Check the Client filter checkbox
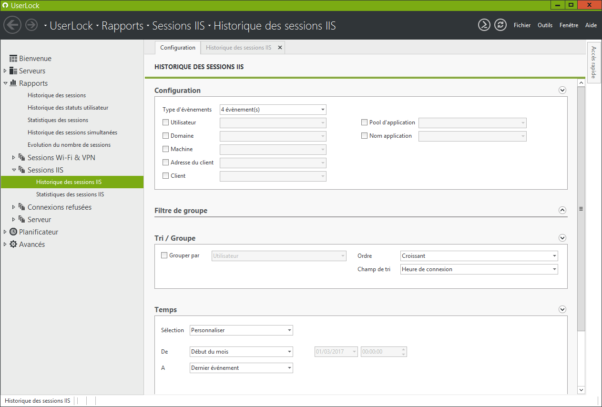This screenshot has height=407, width=602. (166, 176)
